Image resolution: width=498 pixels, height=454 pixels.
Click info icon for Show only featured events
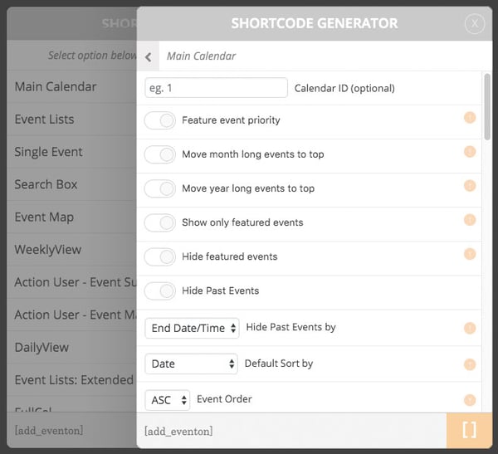click(x=470, y=220)
